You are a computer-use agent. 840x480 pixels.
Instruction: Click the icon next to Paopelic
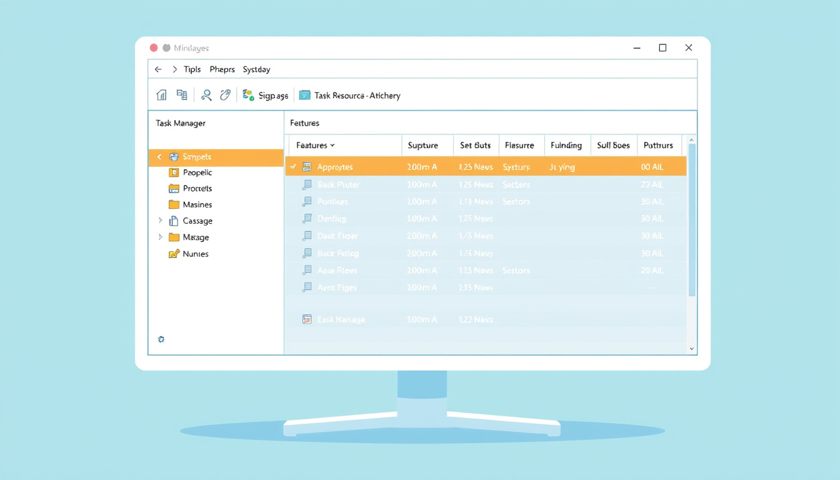tap(174, 172)
